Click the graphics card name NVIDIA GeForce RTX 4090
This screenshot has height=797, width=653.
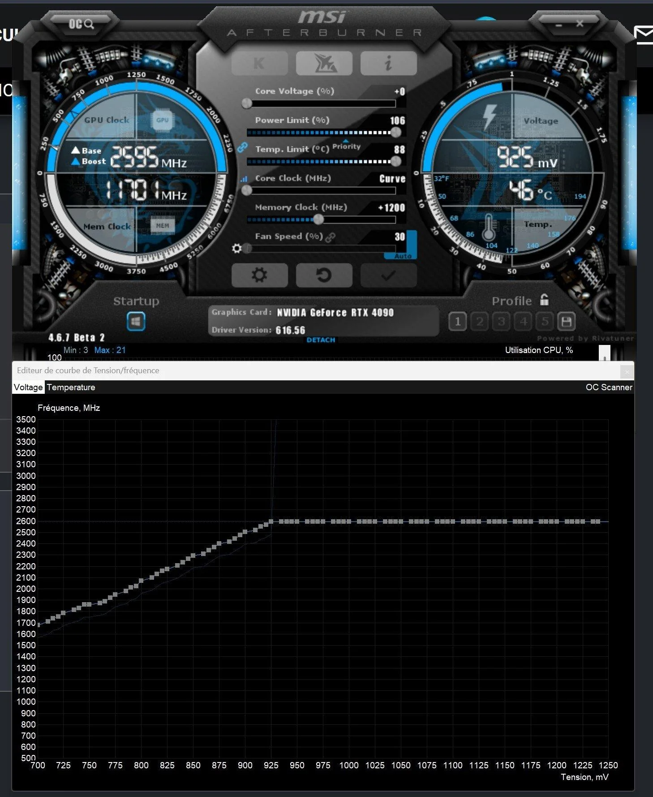click(x=335, y=313)
